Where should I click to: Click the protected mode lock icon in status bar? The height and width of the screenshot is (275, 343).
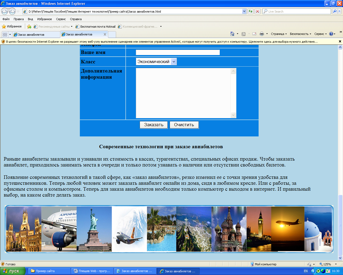coord(310,264)
